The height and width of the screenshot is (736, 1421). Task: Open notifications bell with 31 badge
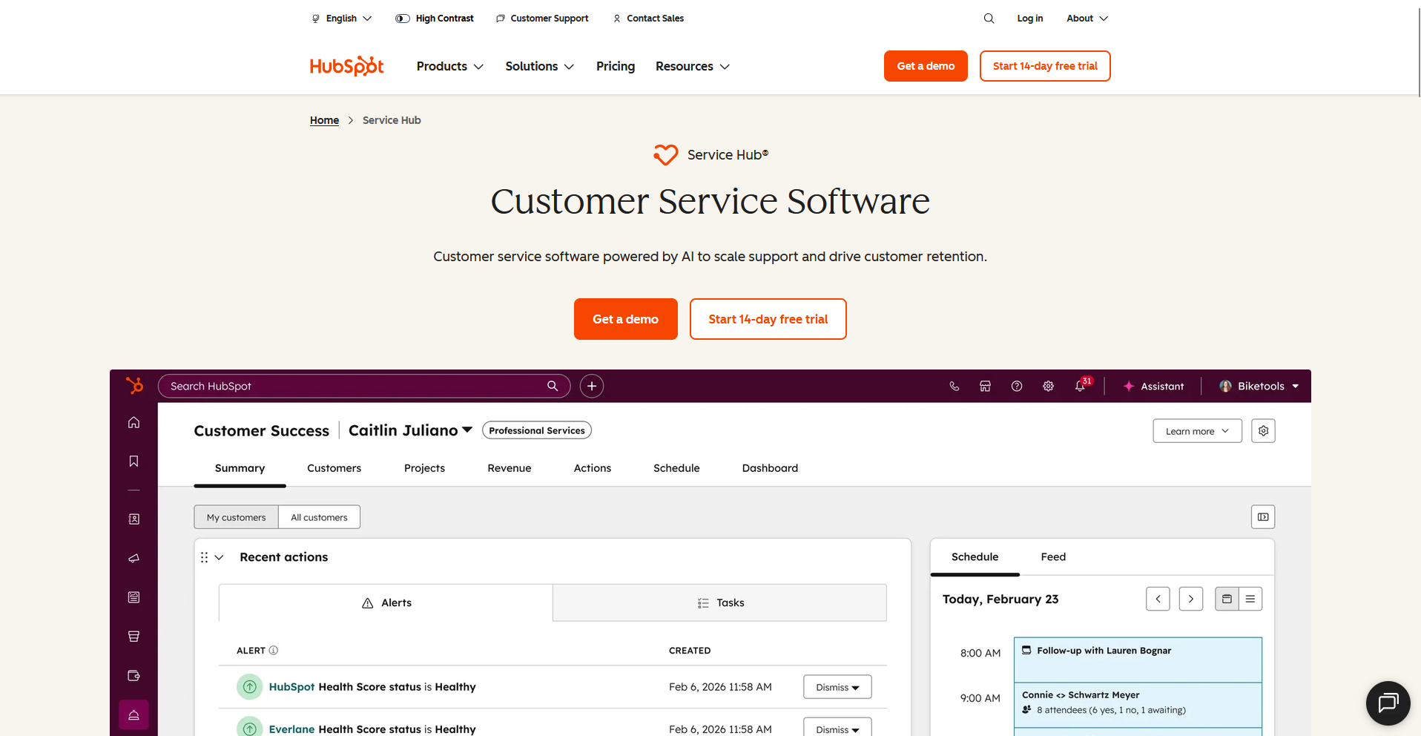click(x=1081, y=385)
